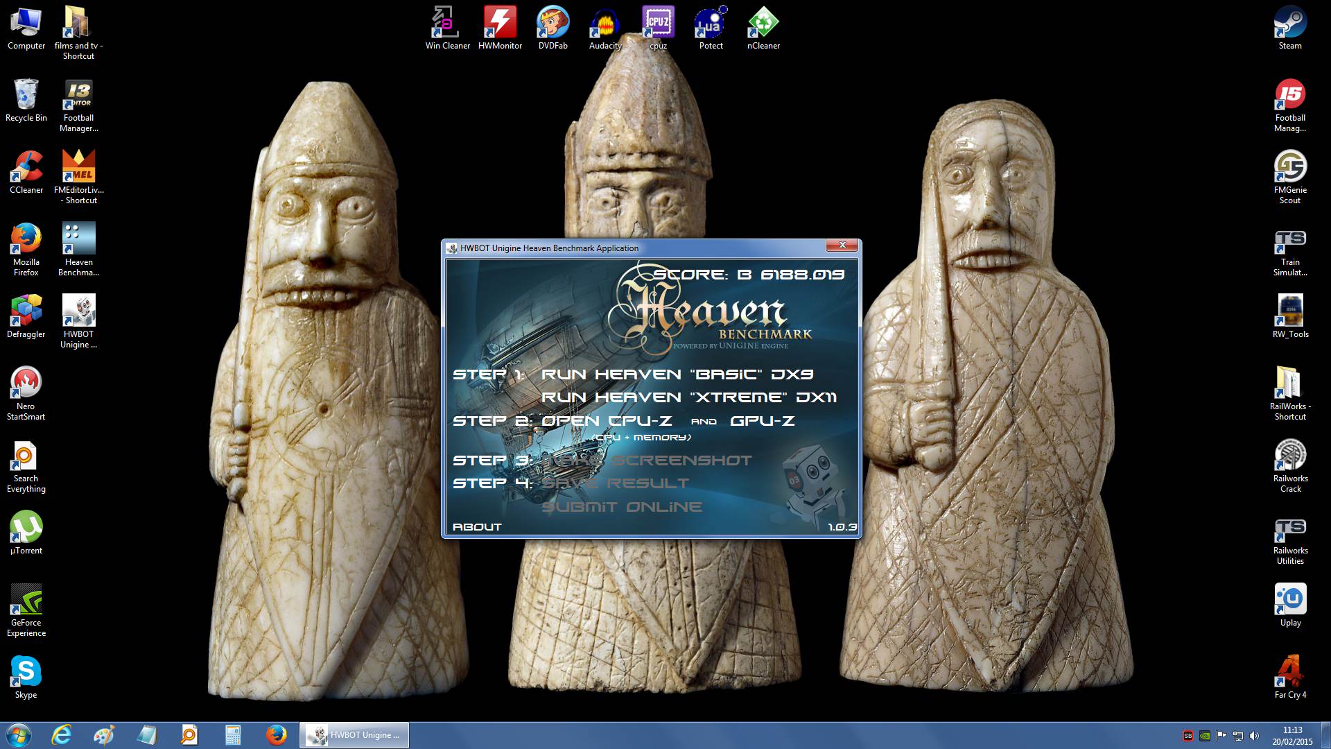Launch HWMonitor desktop icon
1331x749 pixels.
pyautogui.click(x=500, y=28)
